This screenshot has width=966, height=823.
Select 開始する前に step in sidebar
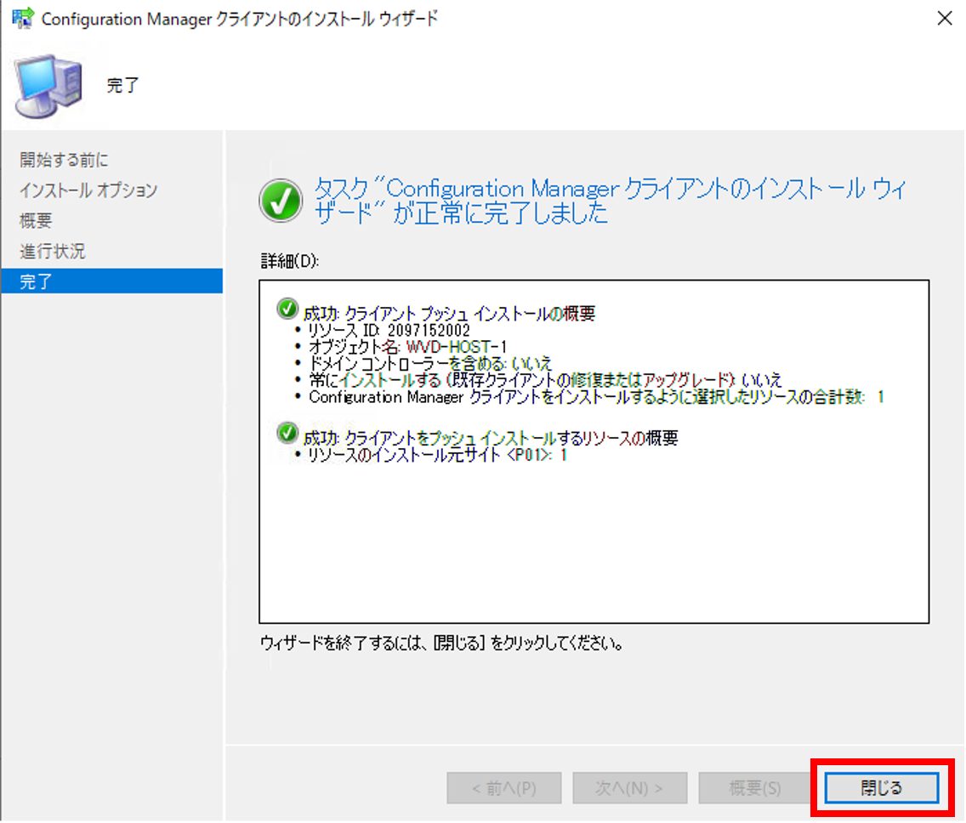pos(64,160)
